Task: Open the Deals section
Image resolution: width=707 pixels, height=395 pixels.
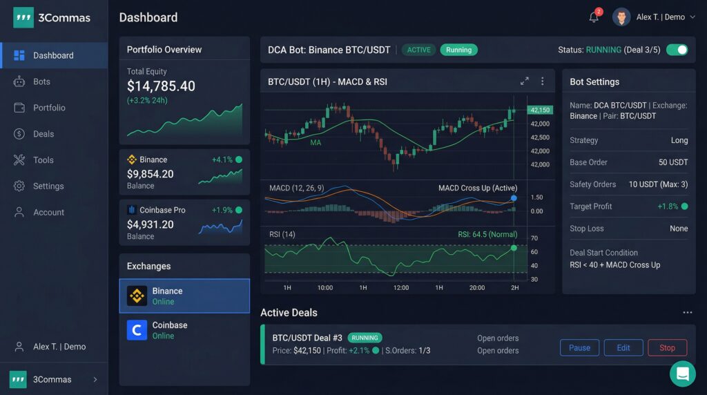Action: click(x=54, y=134)
